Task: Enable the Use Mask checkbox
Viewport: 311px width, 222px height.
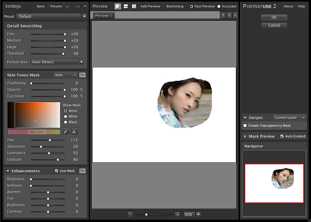Action: (56, 171)
